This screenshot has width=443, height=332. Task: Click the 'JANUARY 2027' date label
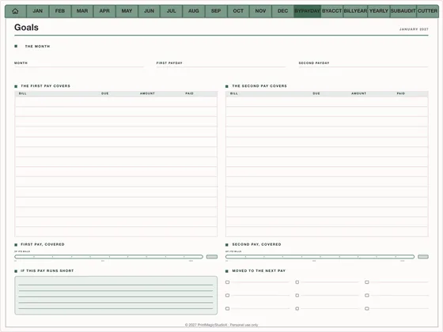(x=414, y=29)
